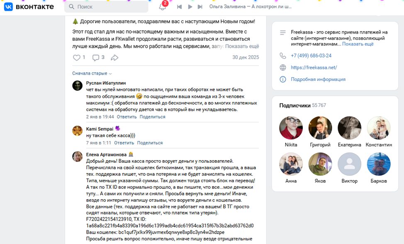Open the notifications bell
This screenshot has width=404, height=244.
(x=162, y=7)
